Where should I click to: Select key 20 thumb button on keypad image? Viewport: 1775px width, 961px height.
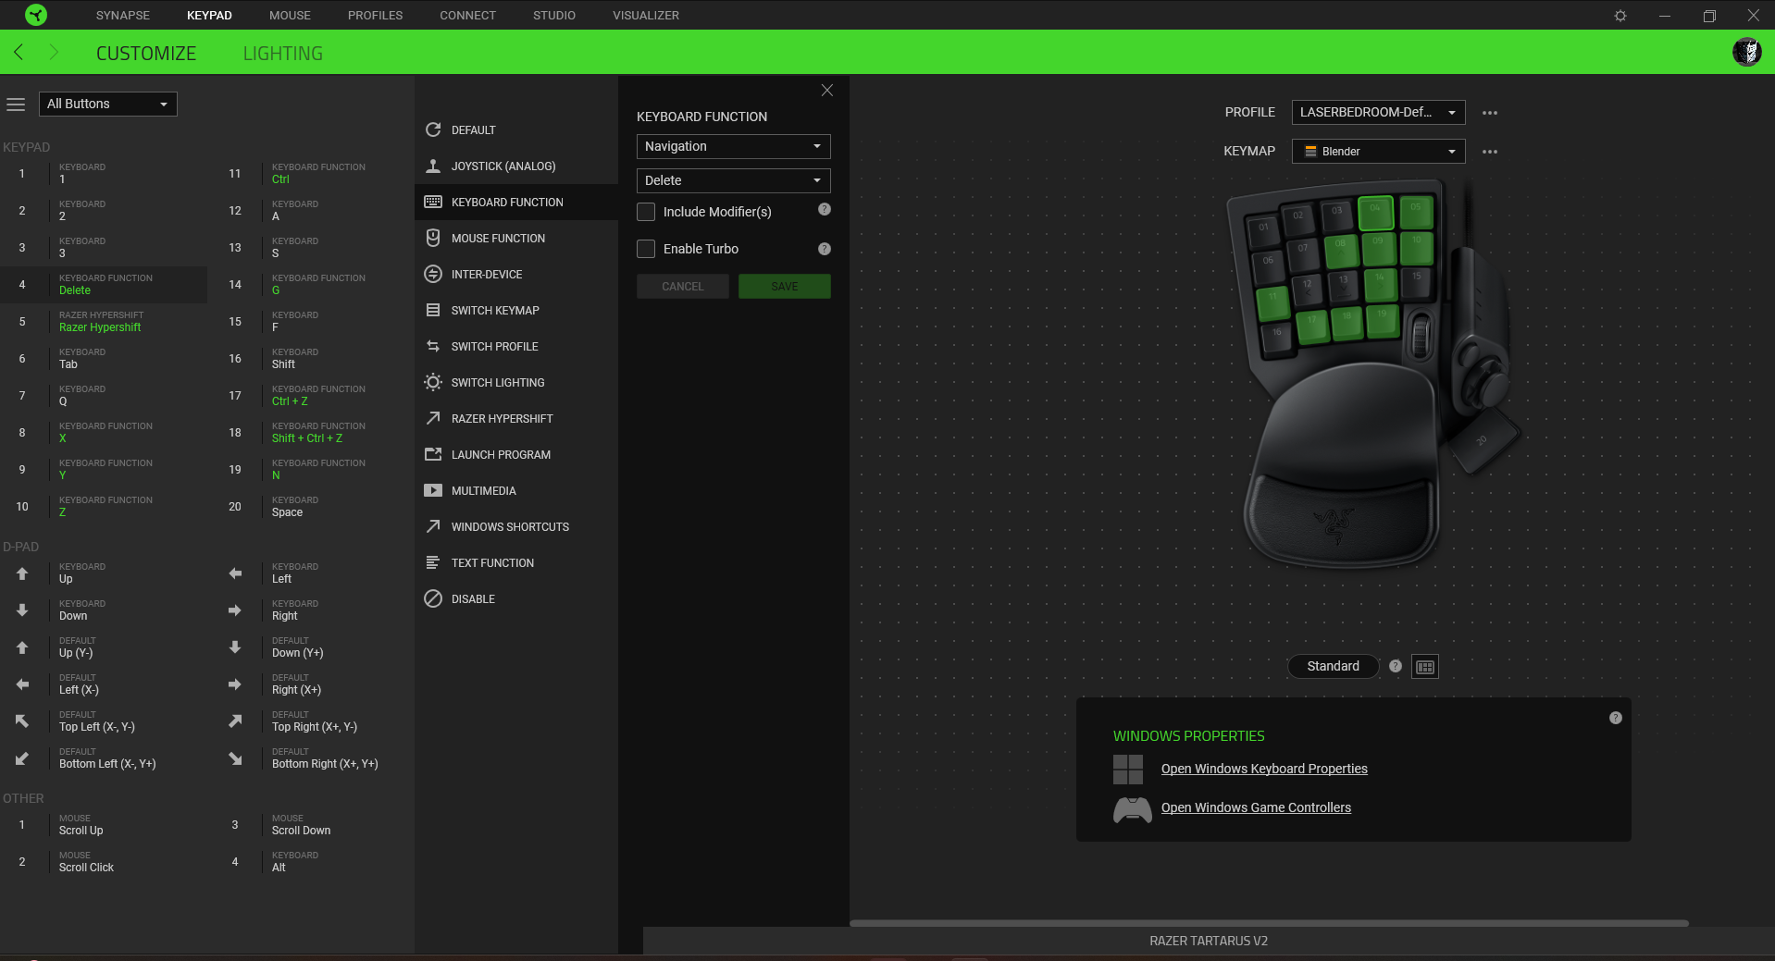(x=1483, y=441)
